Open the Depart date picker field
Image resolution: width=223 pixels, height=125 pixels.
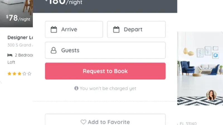(136, 29)
